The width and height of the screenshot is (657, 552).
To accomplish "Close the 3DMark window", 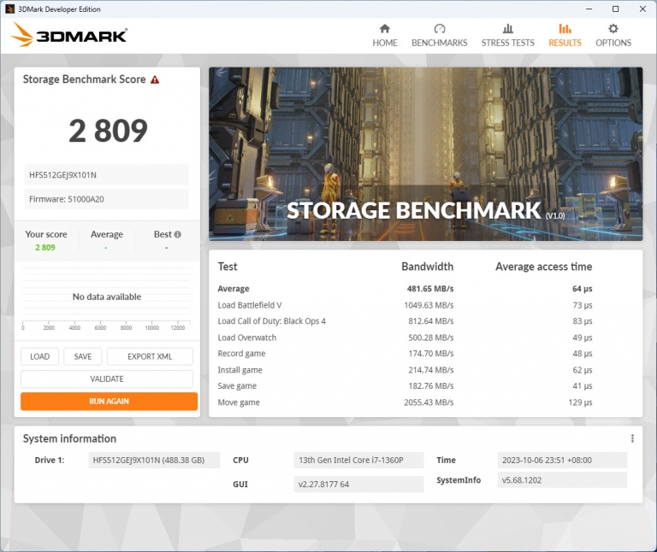I will pyautogui.click(x=642, y=9).
